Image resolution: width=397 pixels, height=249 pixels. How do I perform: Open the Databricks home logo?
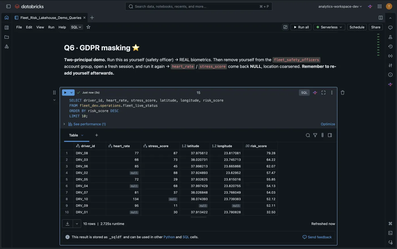29,6
